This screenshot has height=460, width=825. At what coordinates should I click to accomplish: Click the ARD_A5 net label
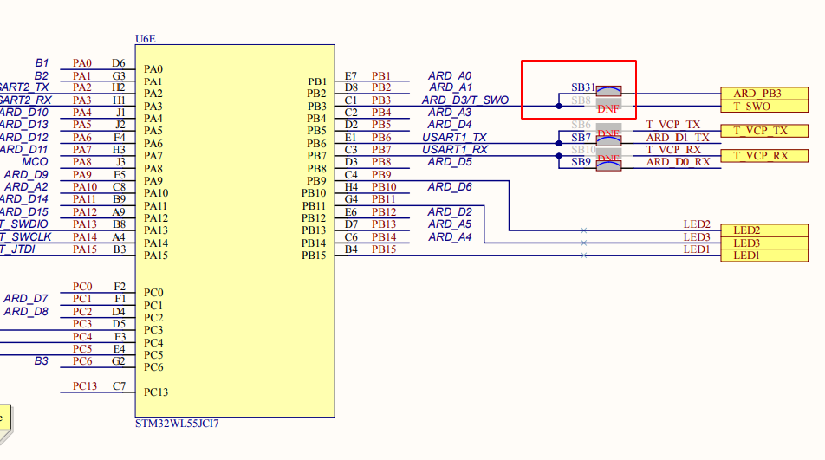[x=449, y=224]
